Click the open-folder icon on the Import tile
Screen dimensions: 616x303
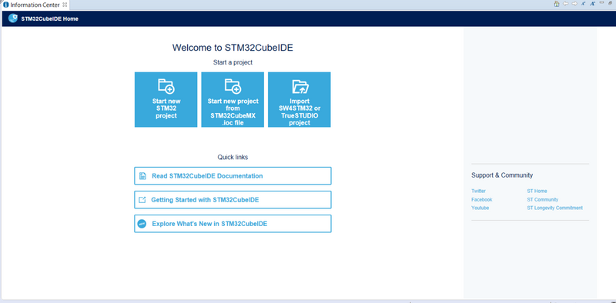(300, 86)
